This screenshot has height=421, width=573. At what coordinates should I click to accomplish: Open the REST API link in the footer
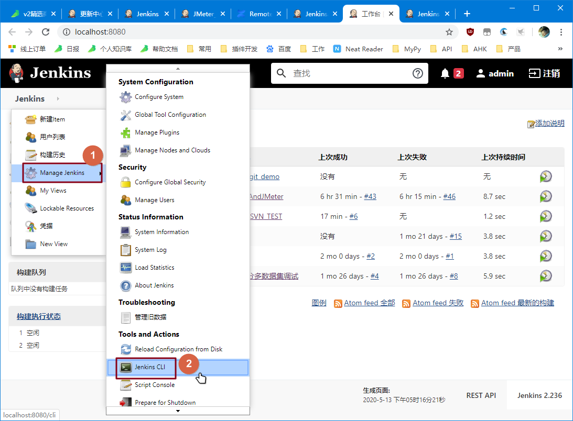pyautogui.click(x=481, y=395)
